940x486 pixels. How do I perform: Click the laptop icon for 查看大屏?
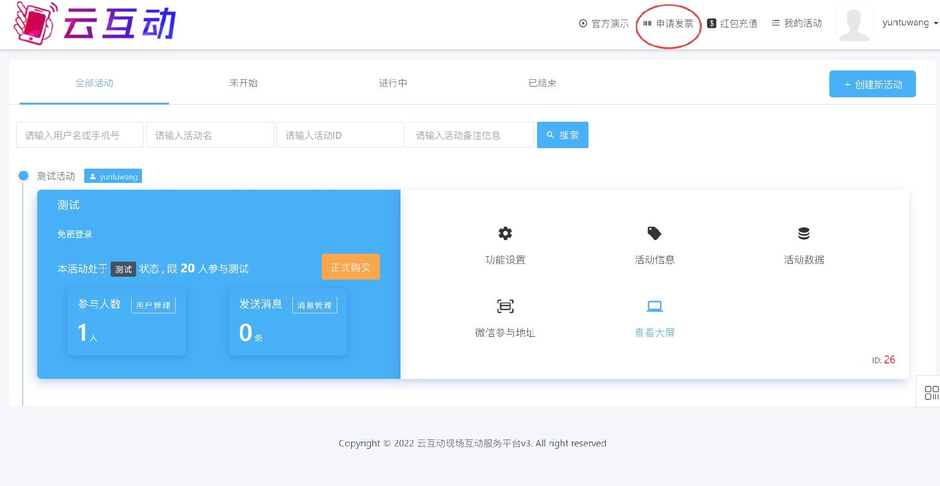pyautogui.click(x=654, y=307)
